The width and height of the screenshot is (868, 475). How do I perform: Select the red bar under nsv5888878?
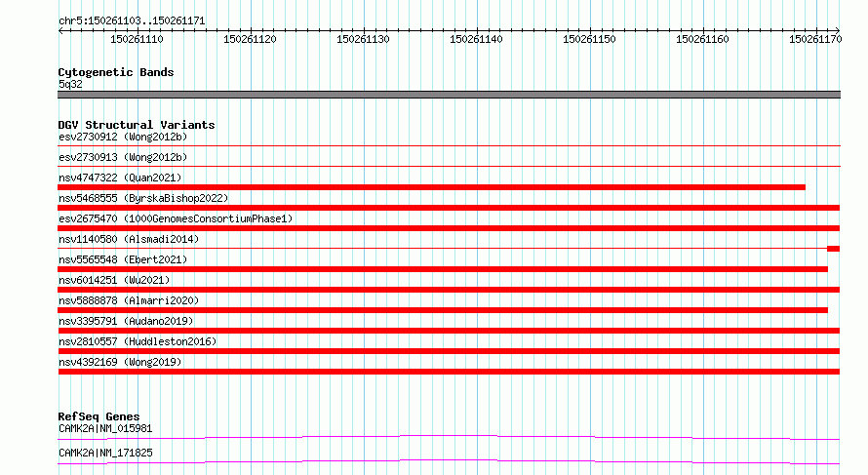pos(443,310)
